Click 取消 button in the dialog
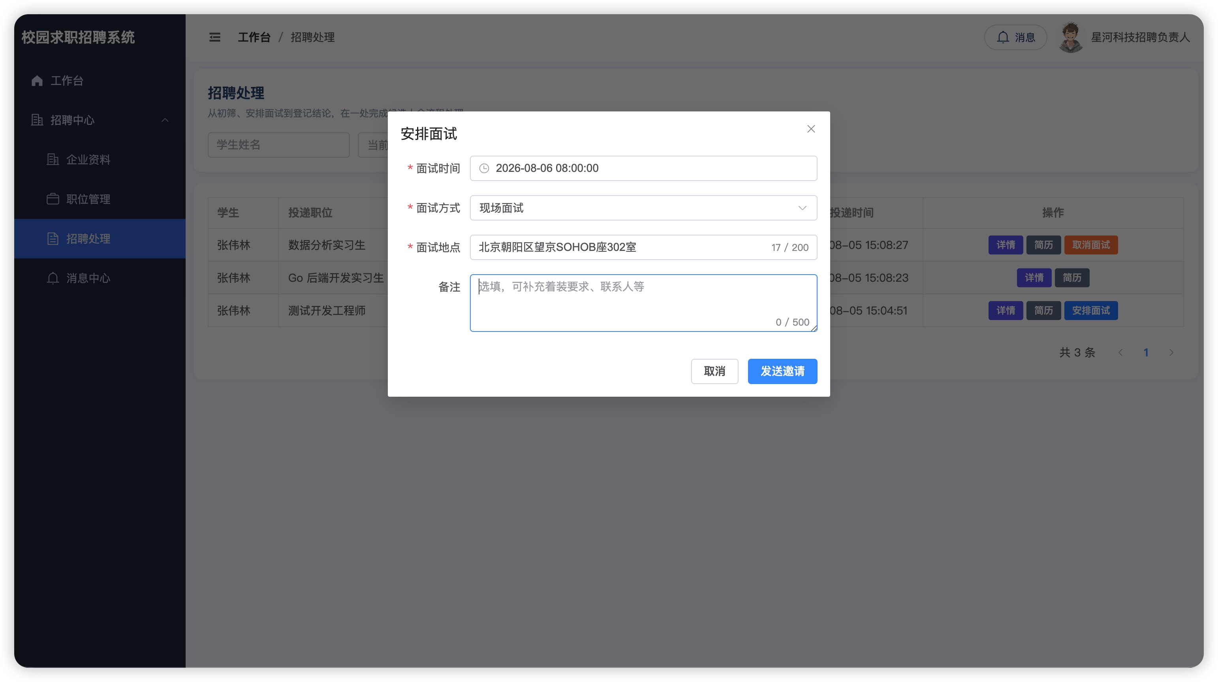 [714, 371]
